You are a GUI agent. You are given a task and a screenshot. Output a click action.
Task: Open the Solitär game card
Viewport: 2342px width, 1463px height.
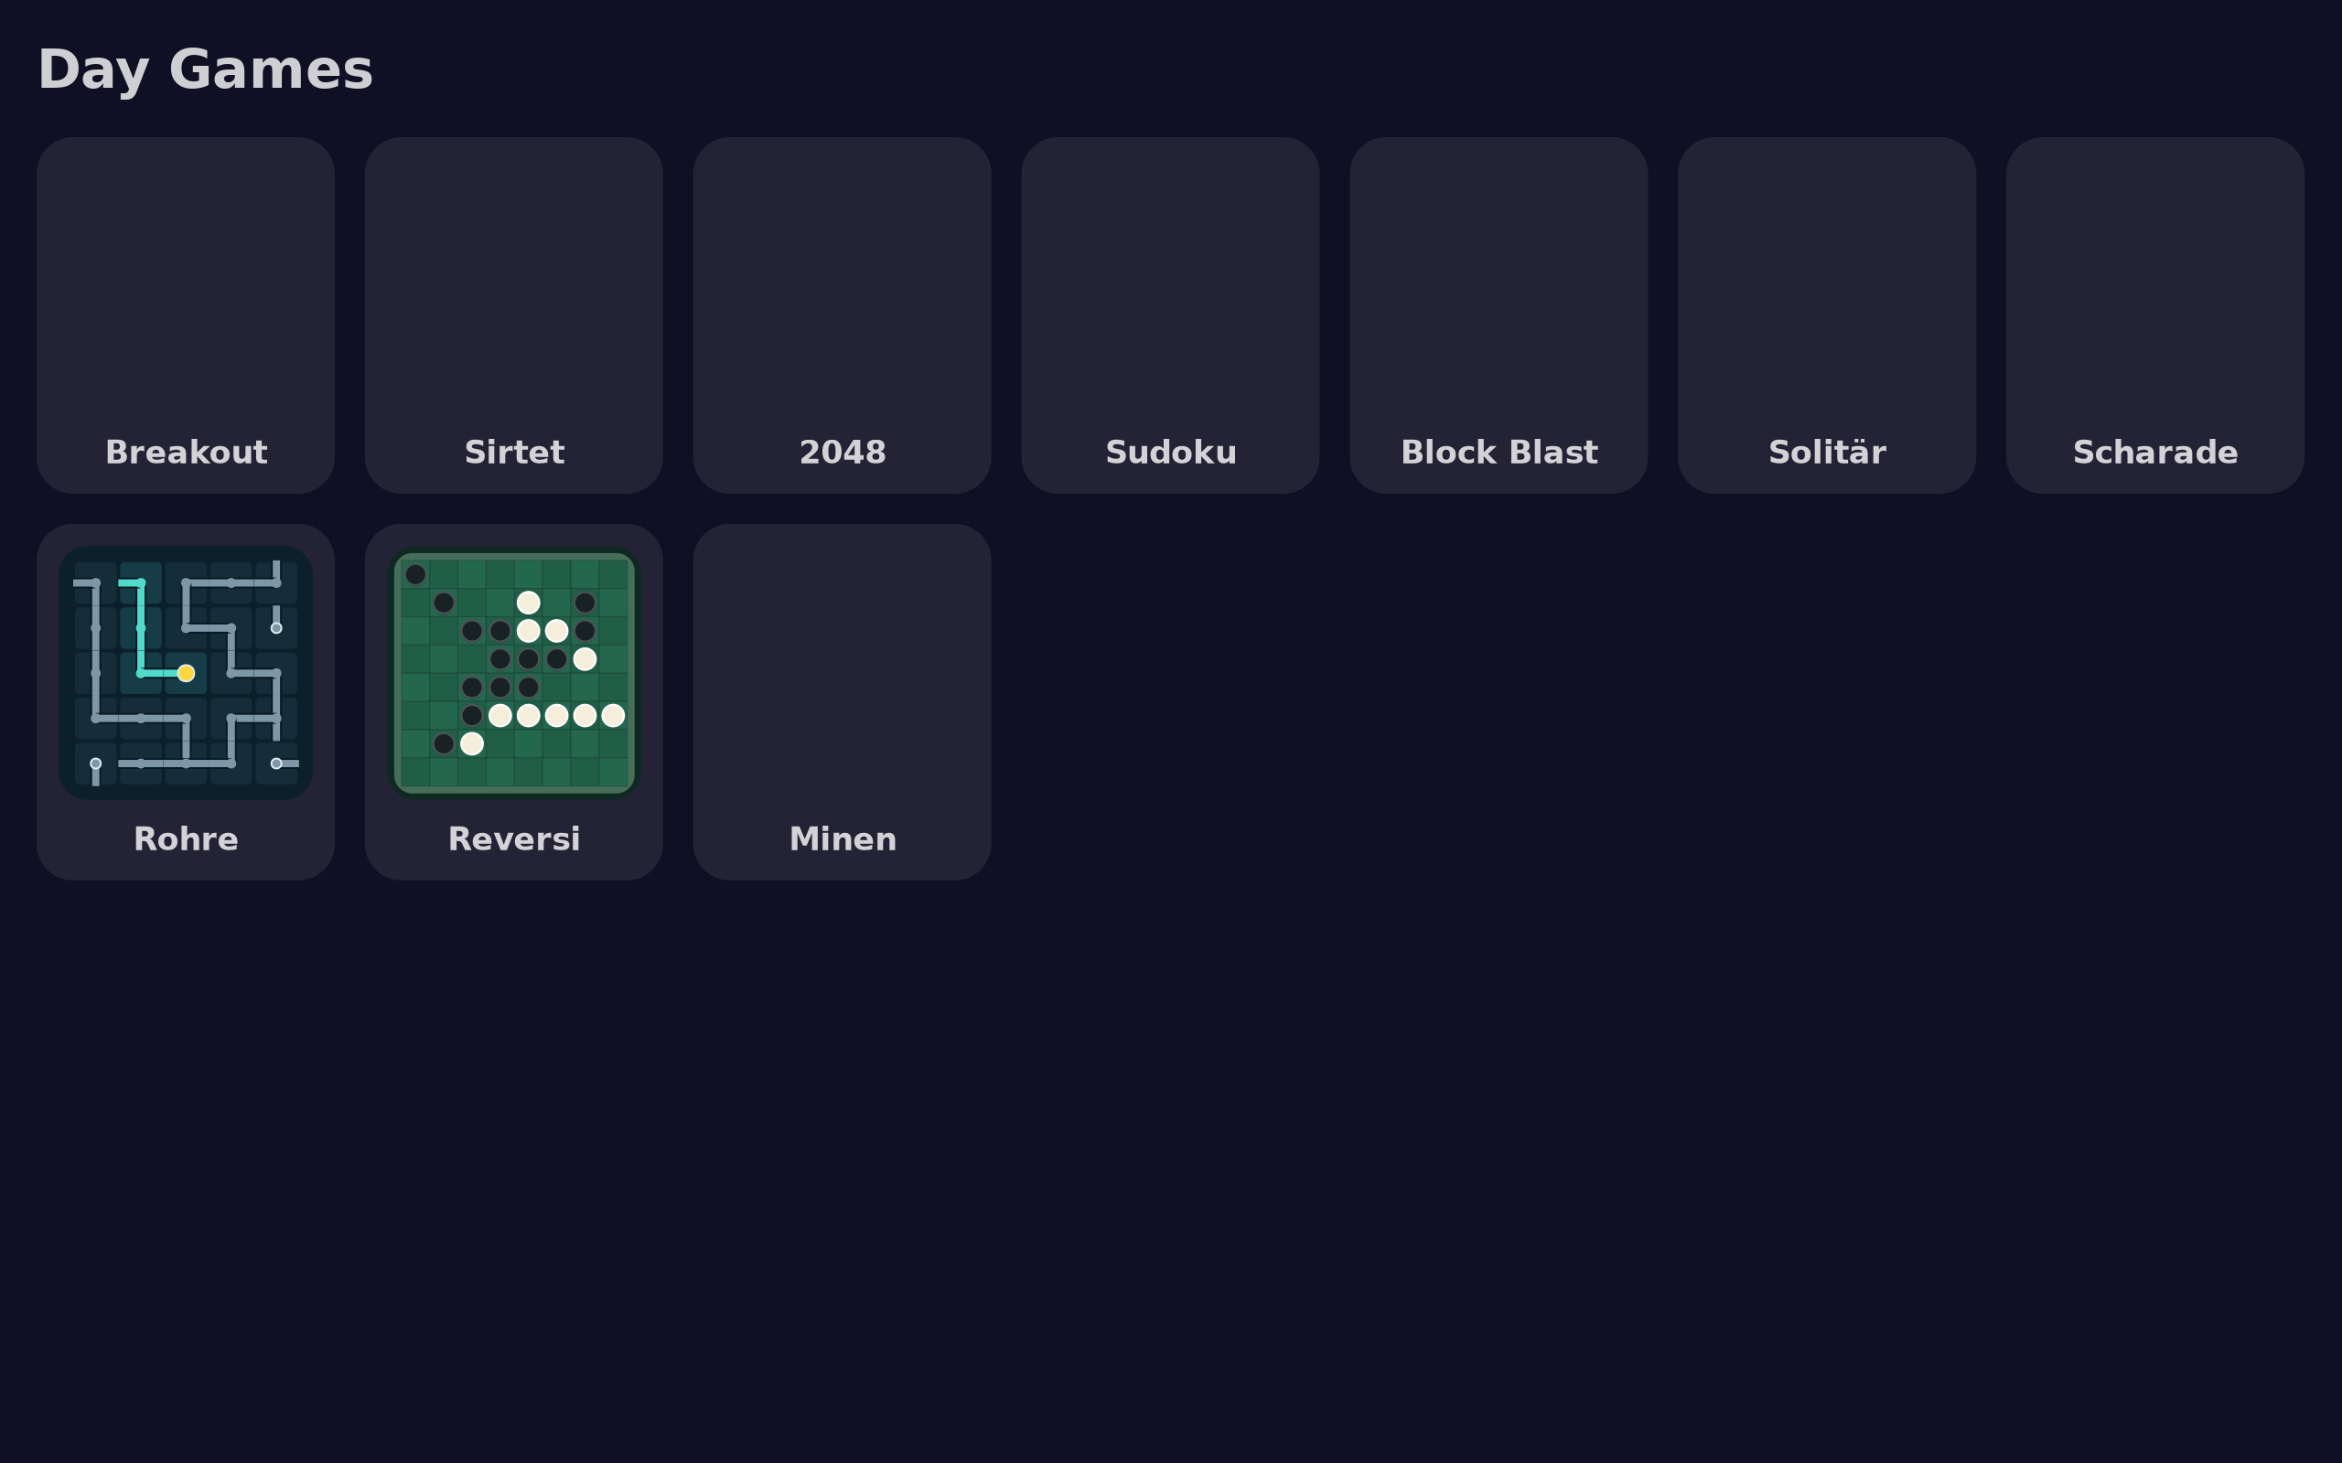1826,315
